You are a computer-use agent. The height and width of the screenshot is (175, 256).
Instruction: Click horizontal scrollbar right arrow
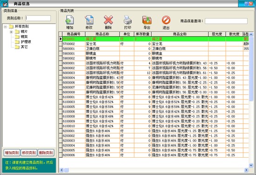click(x=246, y=170)
